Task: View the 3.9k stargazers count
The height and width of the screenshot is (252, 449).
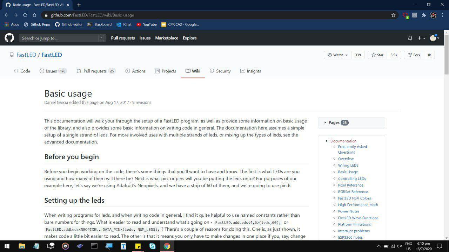Action: [x=394, y=55]
